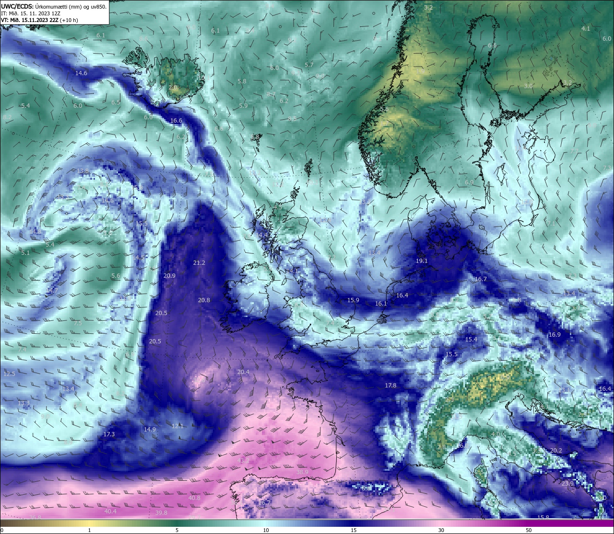
Task: Click the '13.8' value label on map
Action: [83, 171]
